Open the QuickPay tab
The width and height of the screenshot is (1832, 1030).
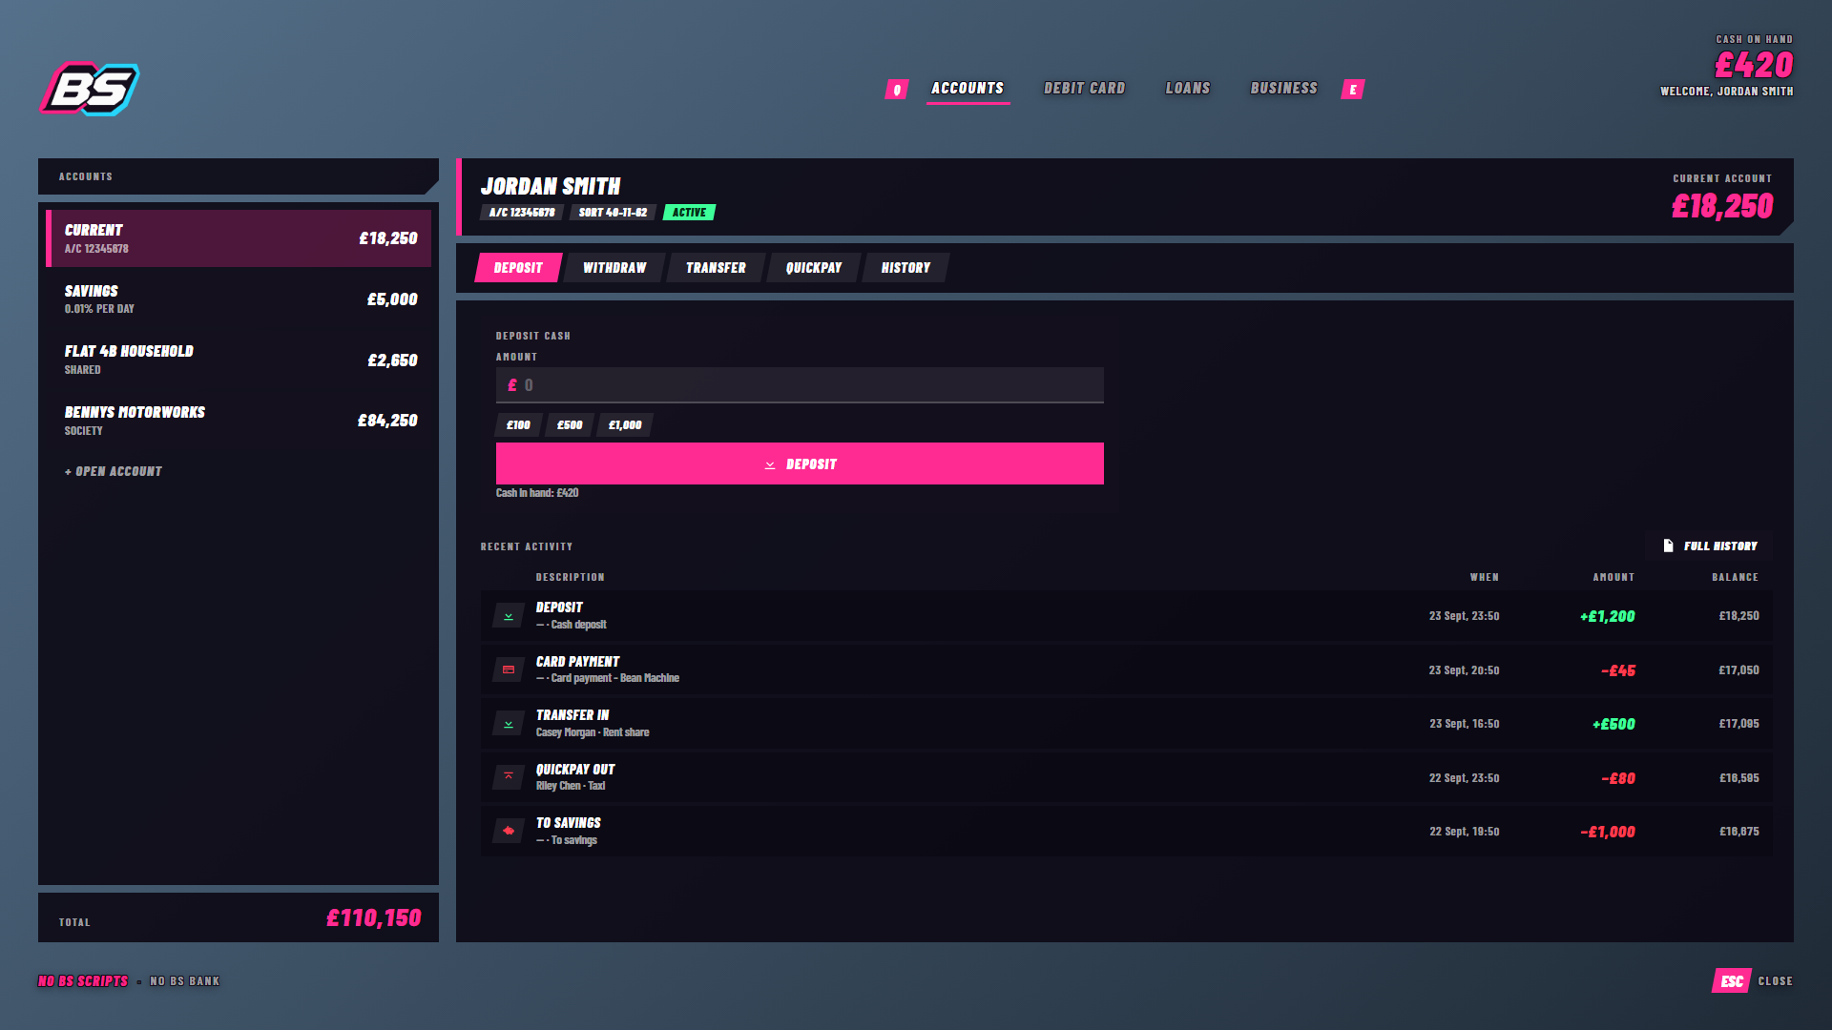[x=814, y=268]
